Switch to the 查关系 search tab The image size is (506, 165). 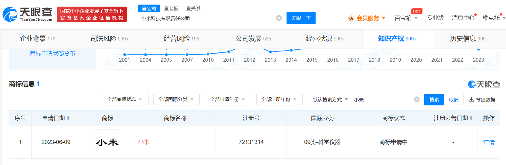[x=193, y=8]
